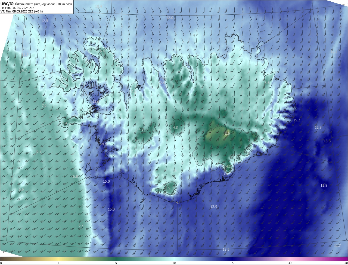The image size is (348, 265).
Task: Click the 12.0 value label
Action: tap(170, 18)
